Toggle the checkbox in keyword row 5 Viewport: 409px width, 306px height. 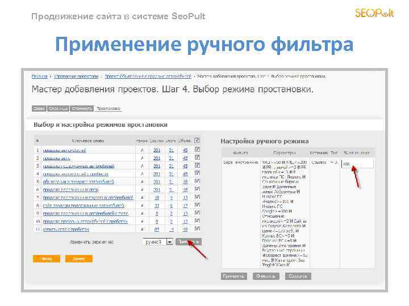[x=197, y=181]
